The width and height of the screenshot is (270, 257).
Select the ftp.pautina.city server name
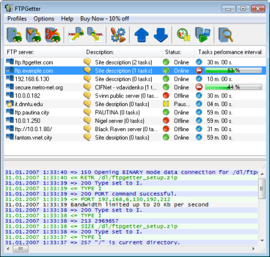point(32,113)
